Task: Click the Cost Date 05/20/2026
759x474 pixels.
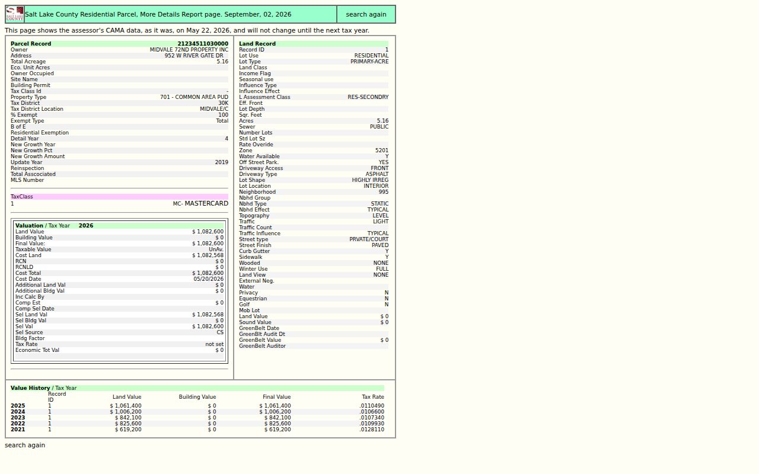Action: 209,279
